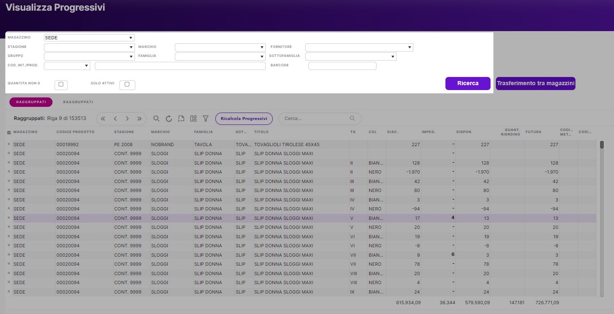
Task: Advance to next row arrow
Action: pyautogui.click(x=127, y=119)
